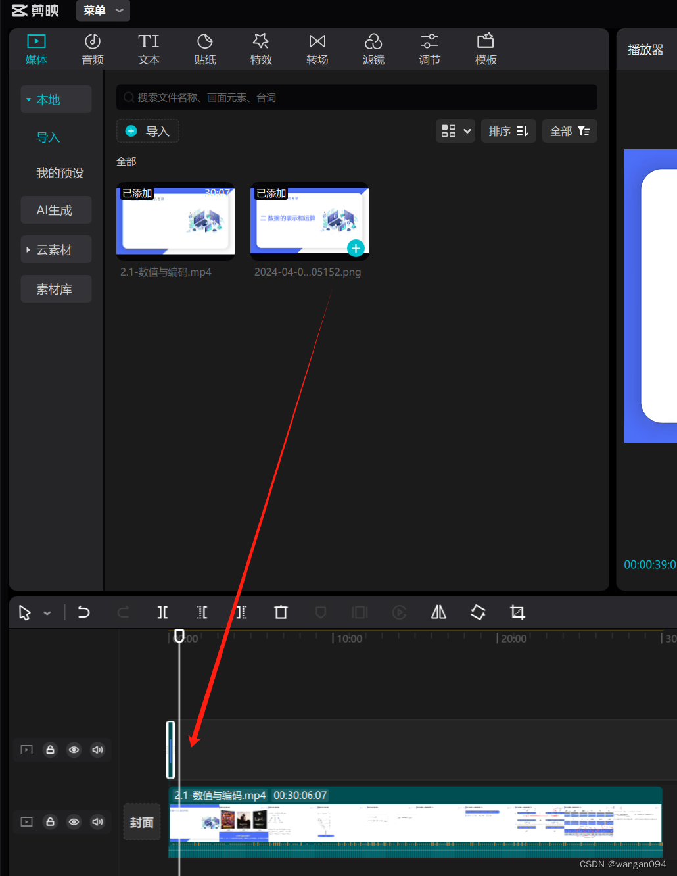677x876 pixels.
Task: Select the 2.1-数值与编码.mp4 timeline clip
Action: (415, 822)
